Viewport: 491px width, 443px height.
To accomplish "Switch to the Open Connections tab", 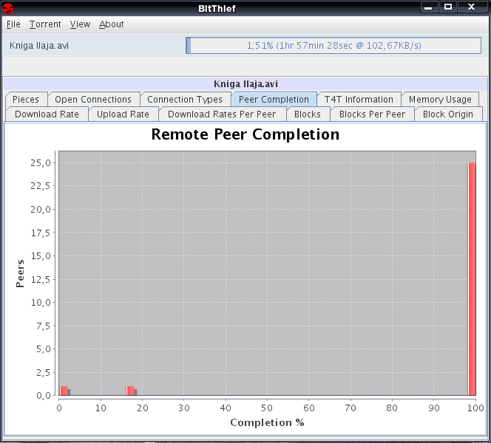I will pyautogui.click(x=93, y=100).
